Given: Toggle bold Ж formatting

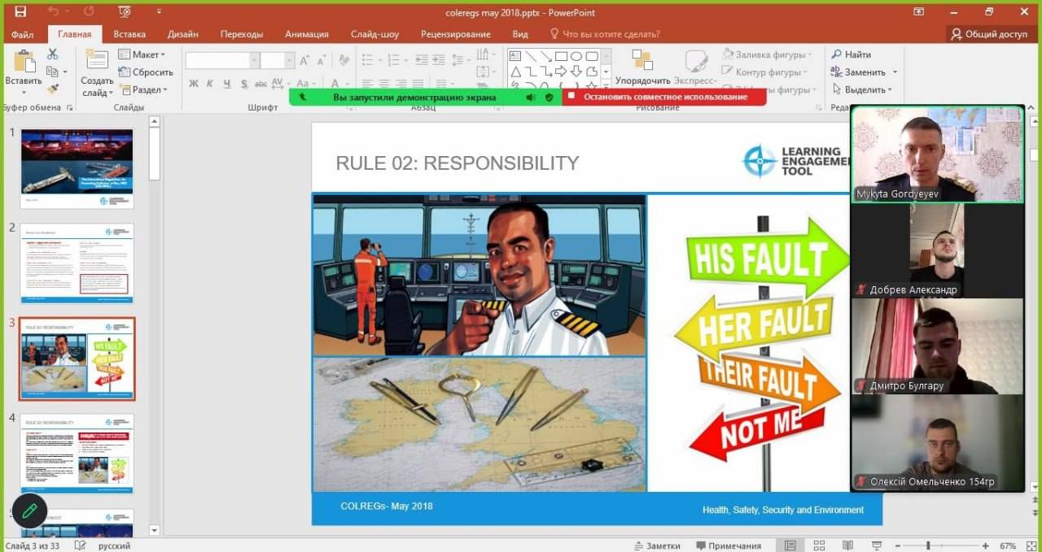Looking at the screenshot, I should point(193,83).
